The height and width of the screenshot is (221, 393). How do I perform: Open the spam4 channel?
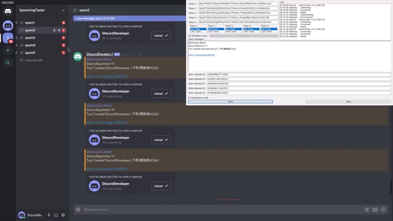[x=42, y=45]
